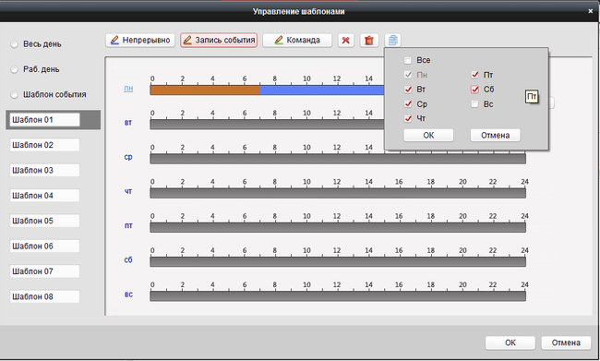
Task: Check the Все checkbox
Action: click(x=408, y=61)
